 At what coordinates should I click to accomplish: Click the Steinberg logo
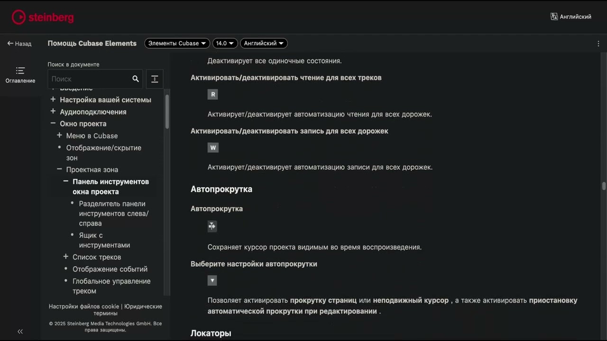coord(43,18)
